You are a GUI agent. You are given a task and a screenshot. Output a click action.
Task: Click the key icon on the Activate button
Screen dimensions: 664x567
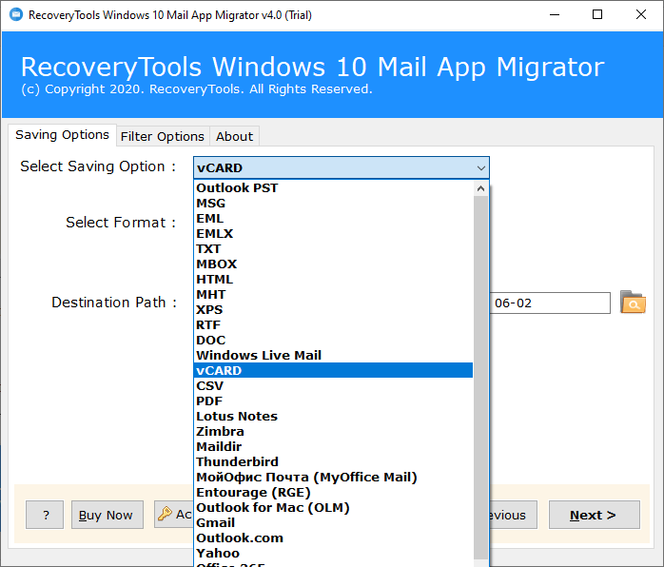(x=165, y=514)
